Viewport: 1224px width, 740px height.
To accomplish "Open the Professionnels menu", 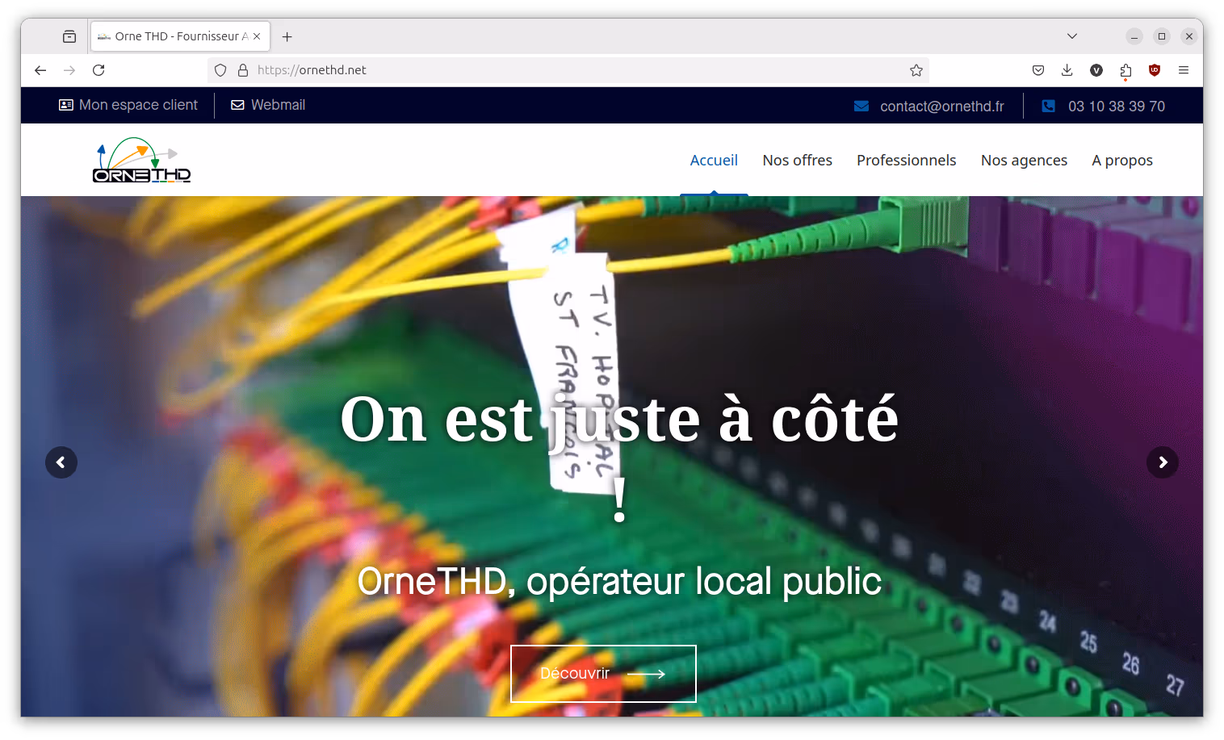I will point(906,161).
